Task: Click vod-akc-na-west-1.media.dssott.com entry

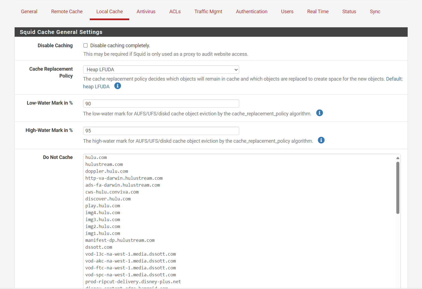Action: coord(131,261)
